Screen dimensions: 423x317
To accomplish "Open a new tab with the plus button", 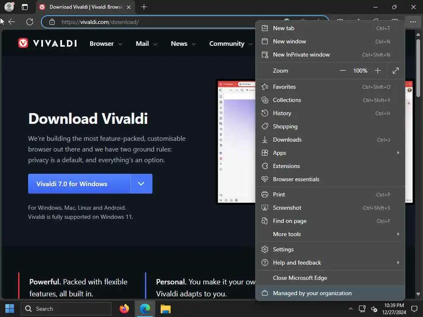I will [x=144, y=7].
